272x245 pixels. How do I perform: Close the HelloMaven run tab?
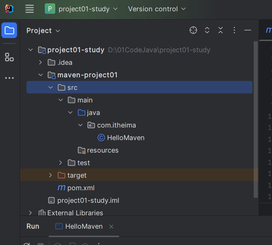tap(111, 227)
